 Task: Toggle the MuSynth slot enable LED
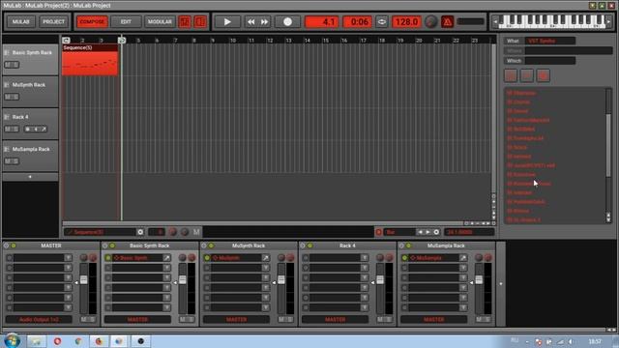(x=207, y=258)
